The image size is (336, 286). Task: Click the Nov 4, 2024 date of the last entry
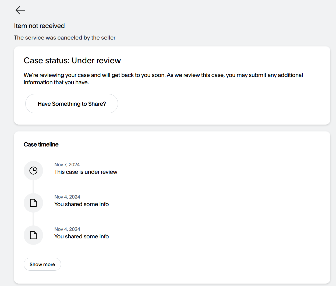(67, 229)
